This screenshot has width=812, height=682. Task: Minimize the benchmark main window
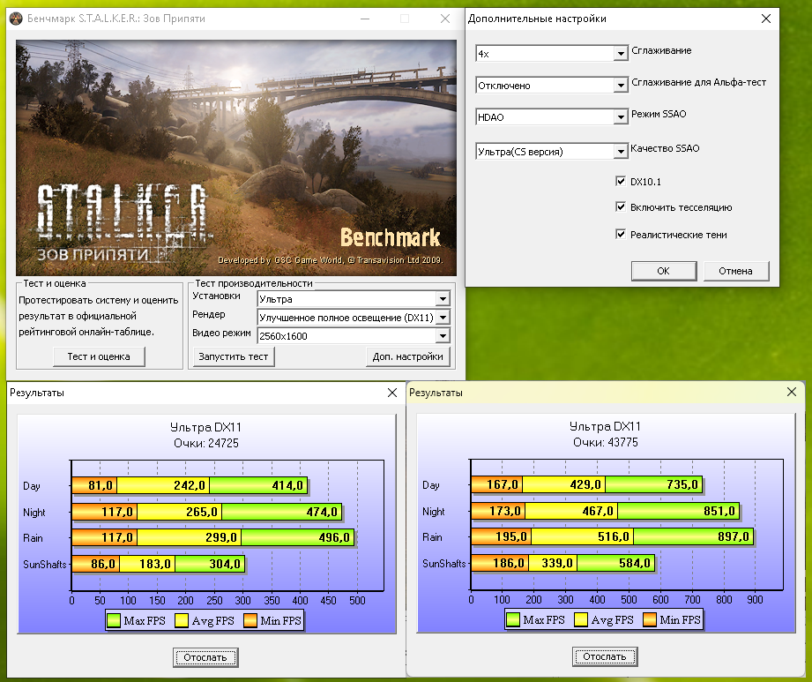365,19
